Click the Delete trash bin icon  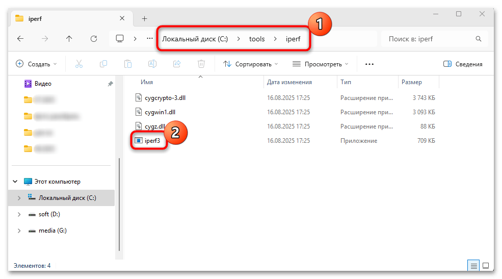[x=201, y=64]
